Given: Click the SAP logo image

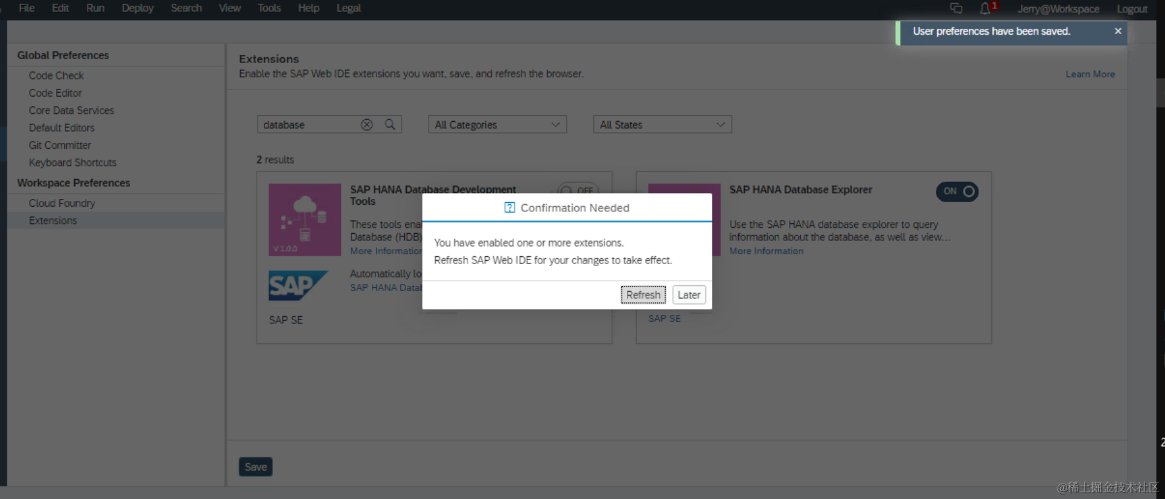Looking at the screenshot, I should coord(298,285).
